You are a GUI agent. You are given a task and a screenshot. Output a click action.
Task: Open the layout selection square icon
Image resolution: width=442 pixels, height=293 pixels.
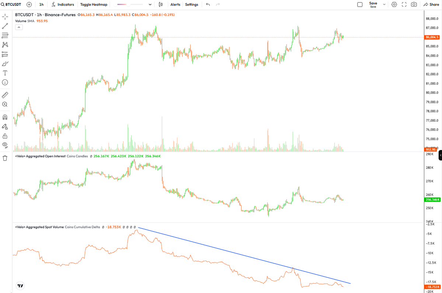(360, 4)
